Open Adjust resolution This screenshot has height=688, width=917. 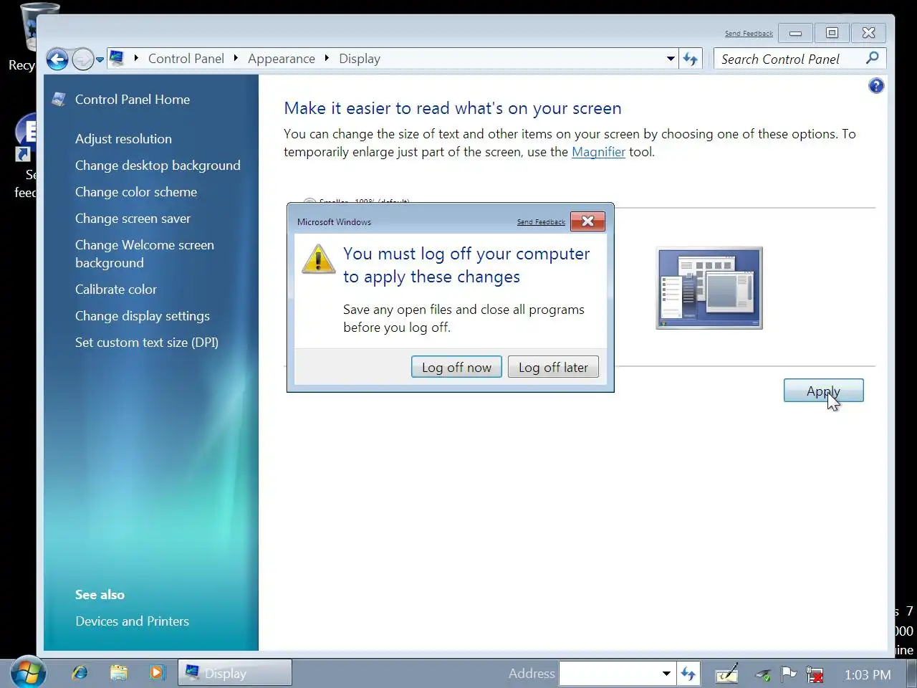point(123,139)
